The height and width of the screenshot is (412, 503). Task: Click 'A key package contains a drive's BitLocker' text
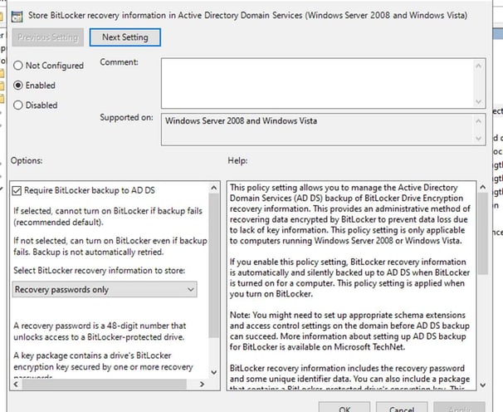[103, 361]
